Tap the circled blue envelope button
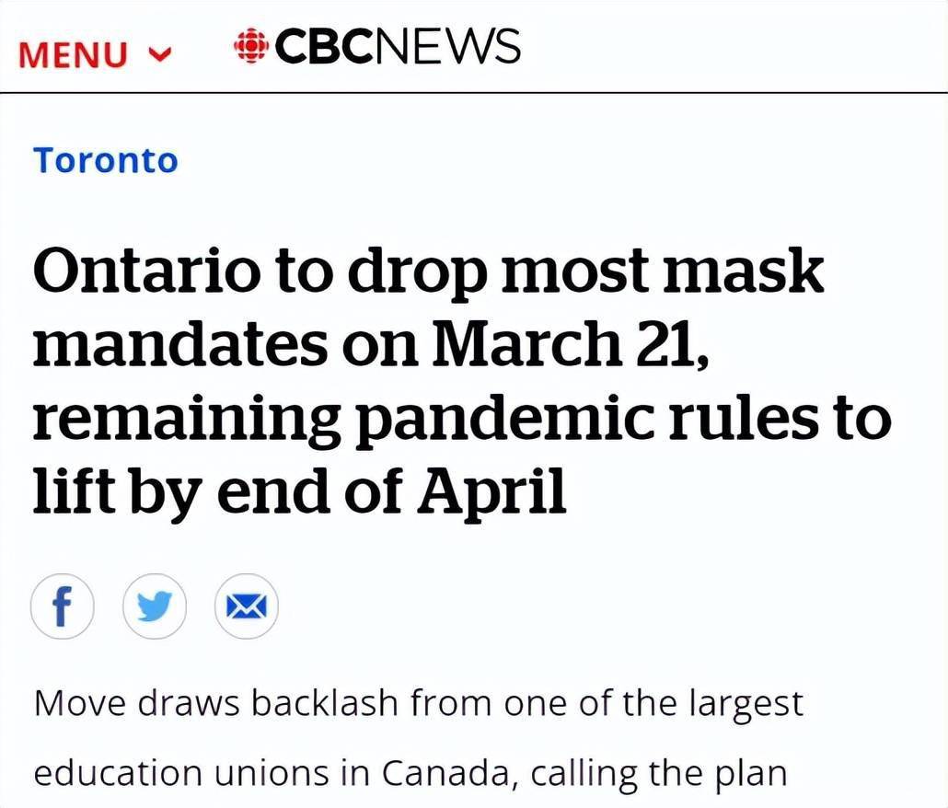 246,606
